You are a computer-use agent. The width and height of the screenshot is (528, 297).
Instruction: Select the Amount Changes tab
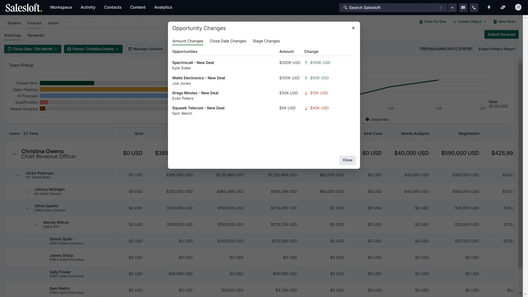click(188, 41)
